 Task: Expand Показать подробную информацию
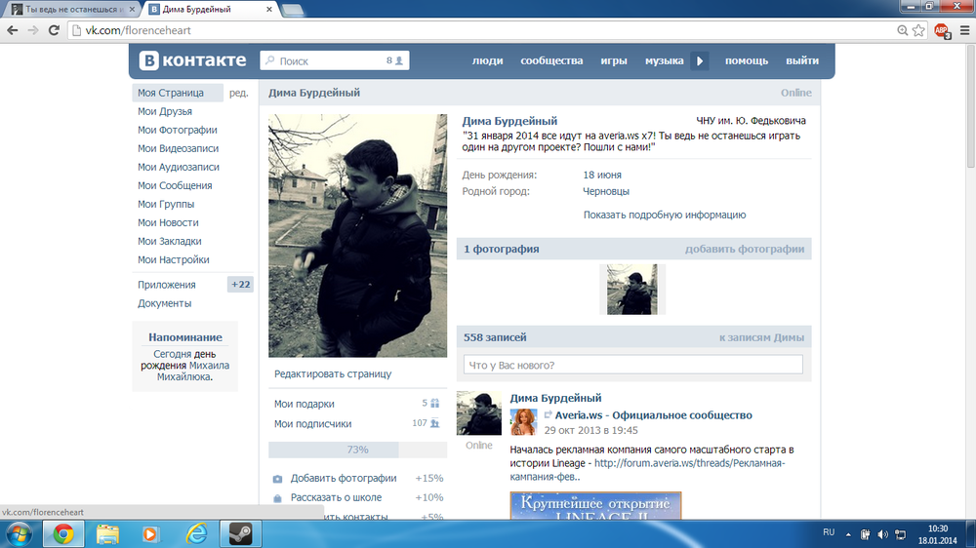664,215
